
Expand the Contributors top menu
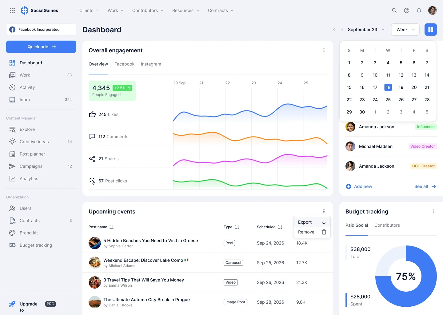(148, 10)
